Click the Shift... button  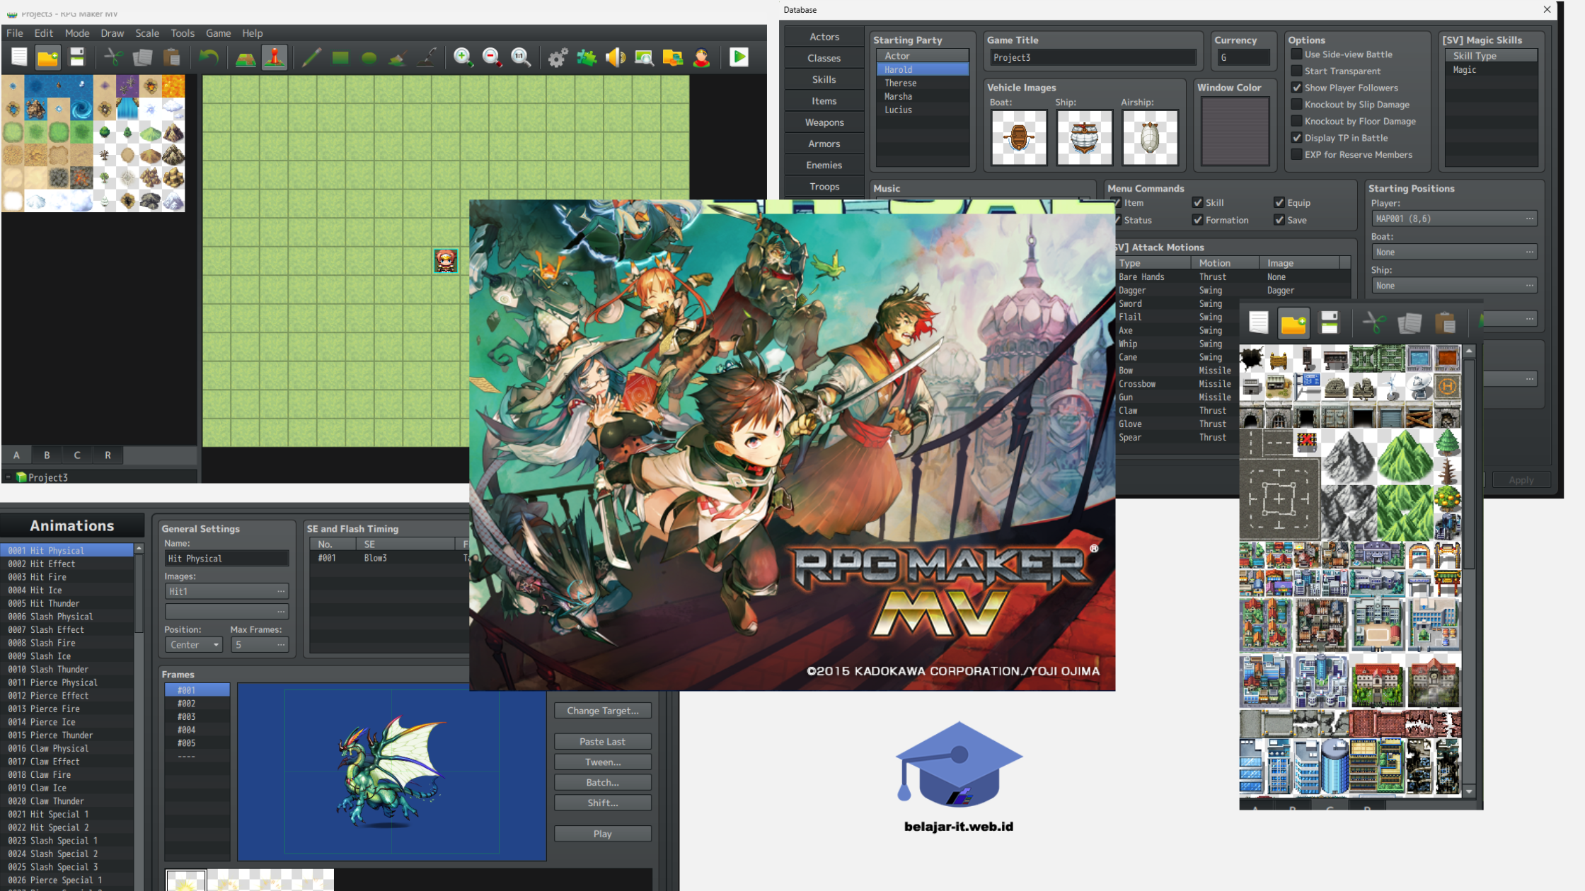pos(602,803)
